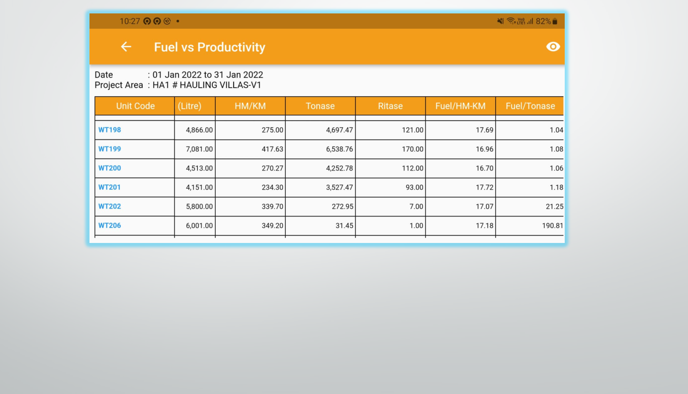Viewport: 688px width, 394px height.
Task: Click Fuel/HM-KM value 17.72
Action: pos(485,187)
